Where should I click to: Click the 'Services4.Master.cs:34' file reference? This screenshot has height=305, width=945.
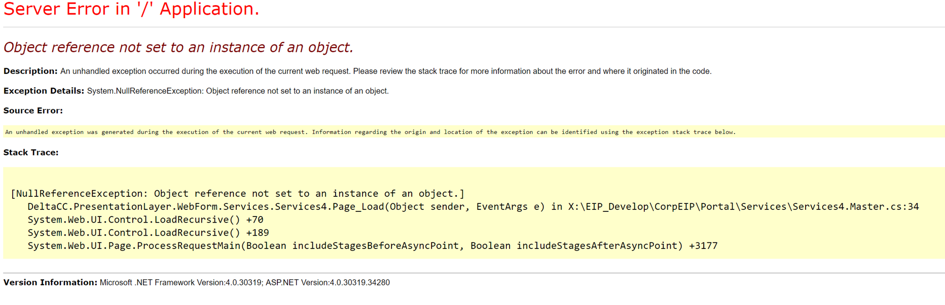pyautogui.click(x=856, y=207)
